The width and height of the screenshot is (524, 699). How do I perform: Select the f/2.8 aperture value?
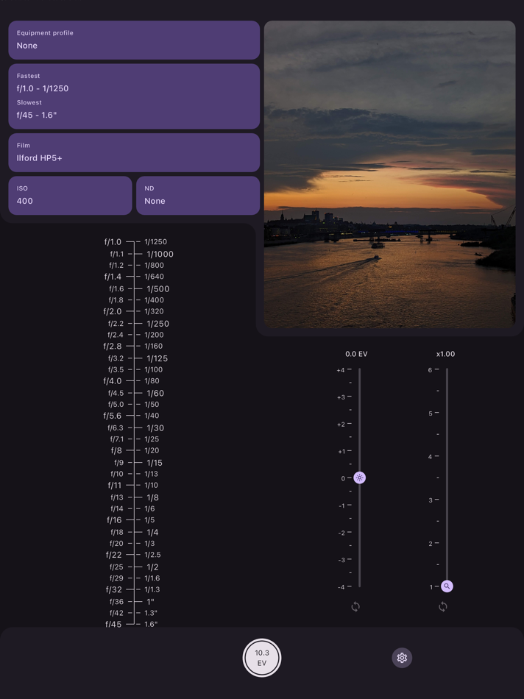click(x=113, y=346)
